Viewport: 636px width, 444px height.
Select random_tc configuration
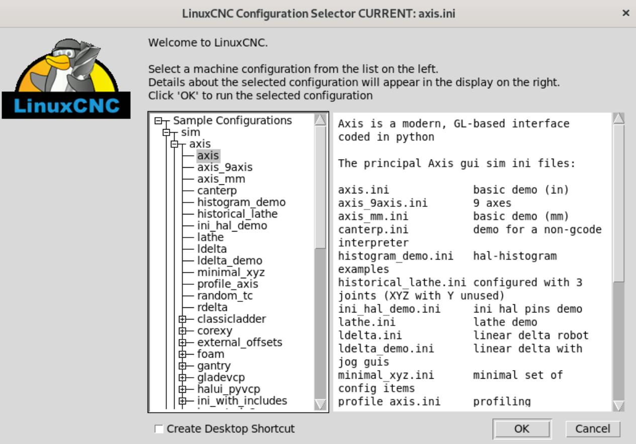pyautogui.click(x=225, y=295)
